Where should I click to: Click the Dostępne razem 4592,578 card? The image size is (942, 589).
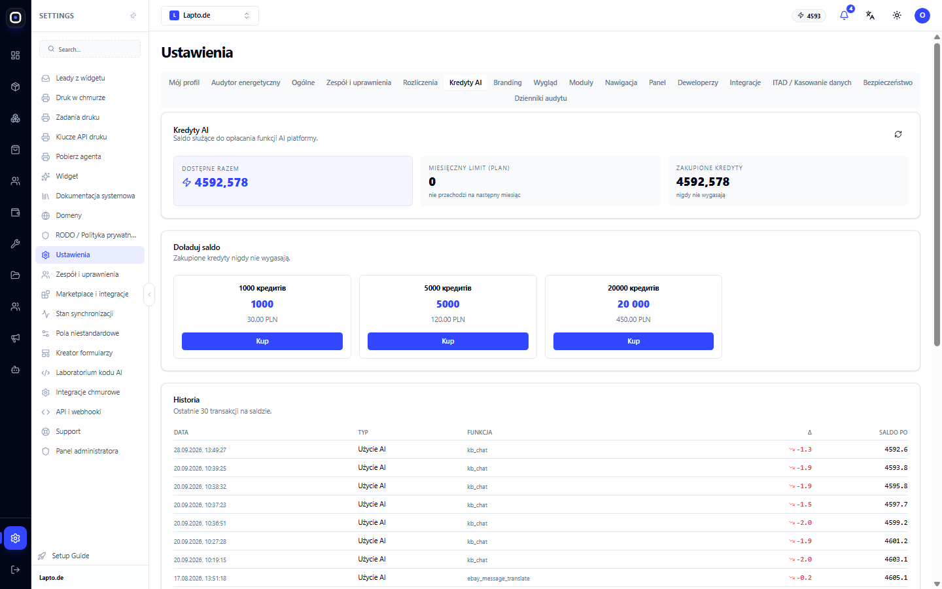(293, 181)
